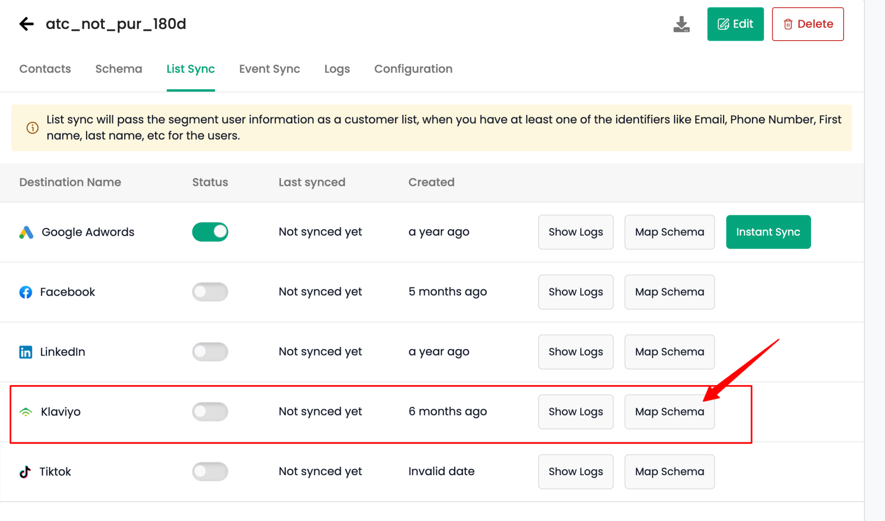Click the info icon in the warning banner
Image resolution: width=885 pixels, height=521 pixels.
[32, 128]
